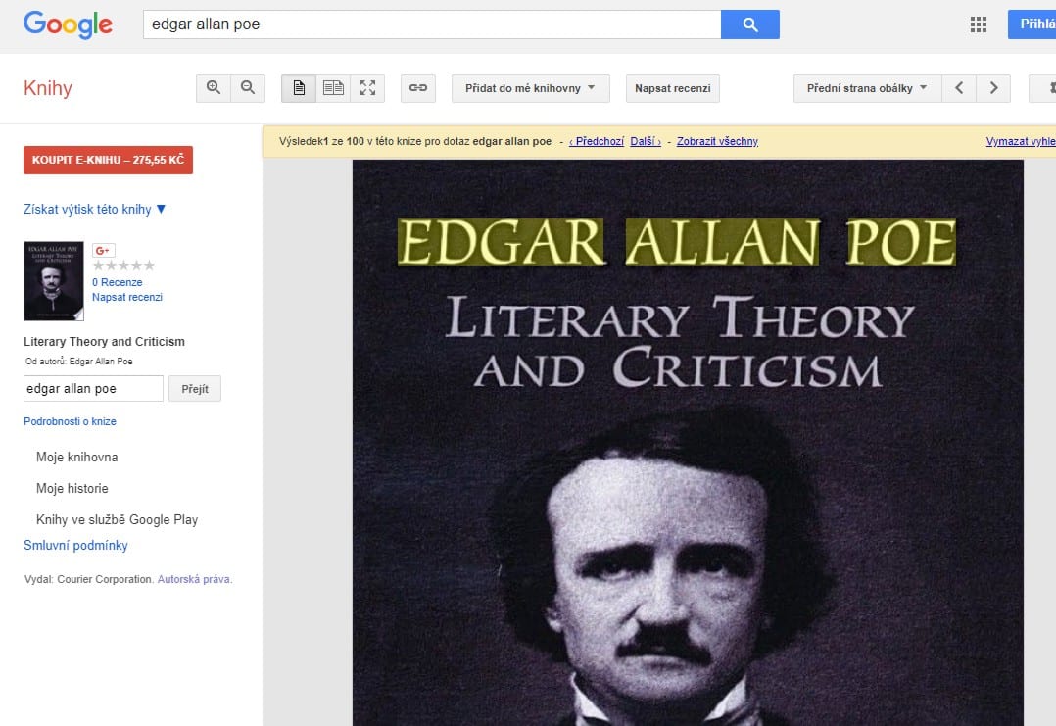The width and height of the screenshot is (1056, 726).
Task: Click the book cover thumbnail
Action: (54, 281)
